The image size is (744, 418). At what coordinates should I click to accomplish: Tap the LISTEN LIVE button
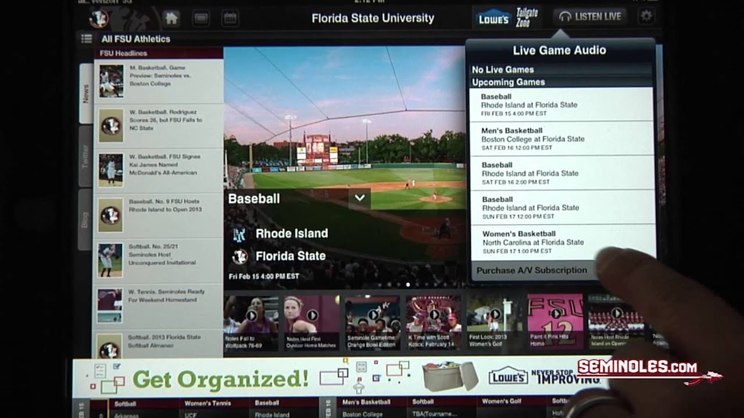click(590, 17)
